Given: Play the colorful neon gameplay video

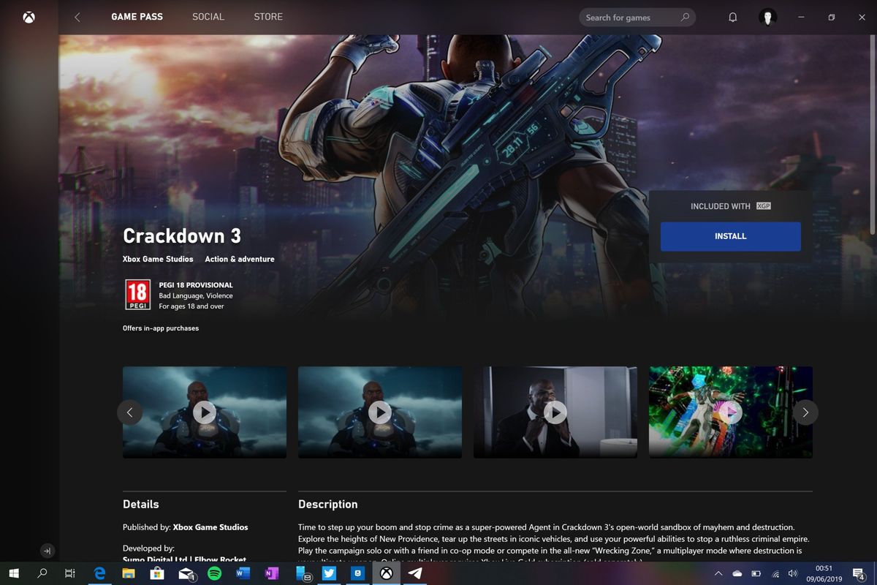Looking at the screenshot, I should coord(731,412).
